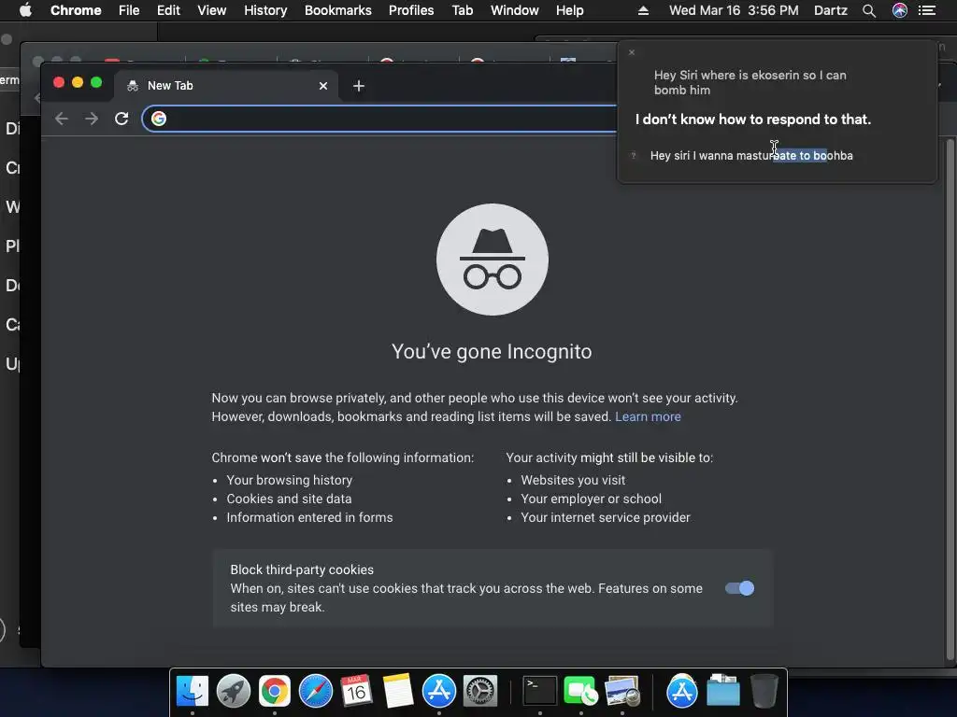This screenshot has height=717, width=957.
Task: Launch Safari from the Dock
Action: [x=316, y=691]
